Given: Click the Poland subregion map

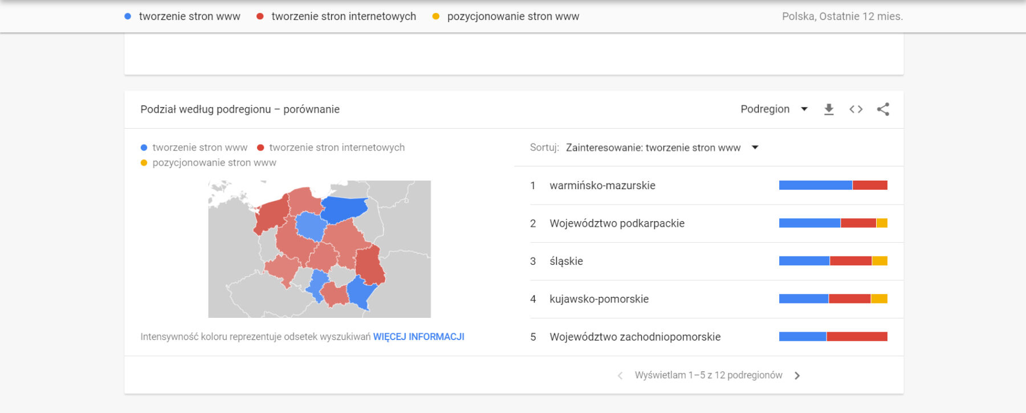Looking at the screenshot, I should pyautogui.click(x=319, y=249).
